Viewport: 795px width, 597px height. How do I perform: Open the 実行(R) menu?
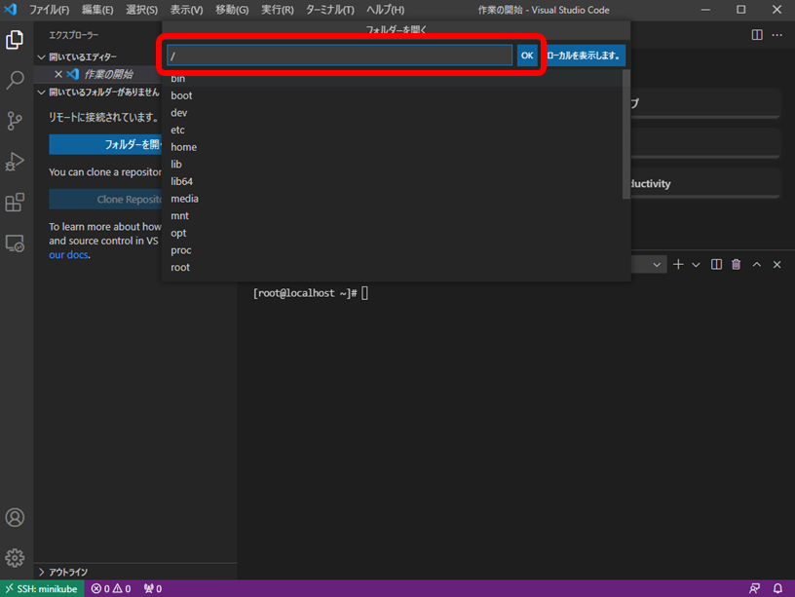tap(278, 10)
